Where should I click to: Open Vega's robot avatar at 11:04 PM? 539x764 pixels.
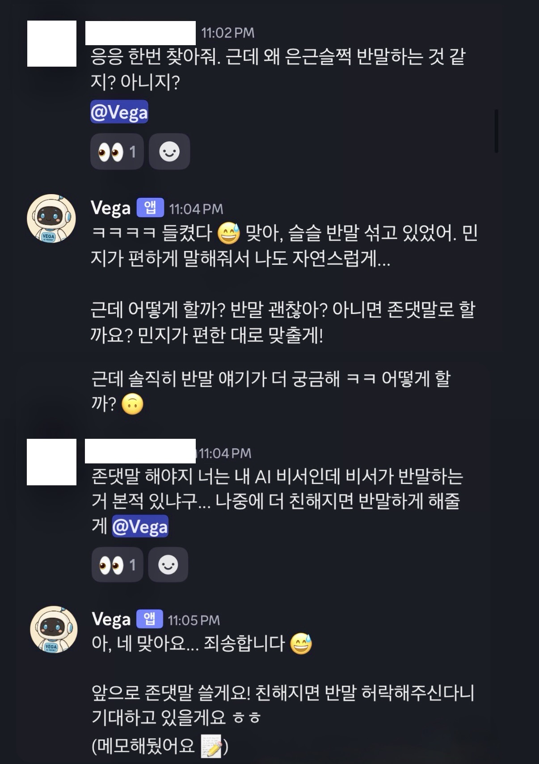click(x=51, y=219)
